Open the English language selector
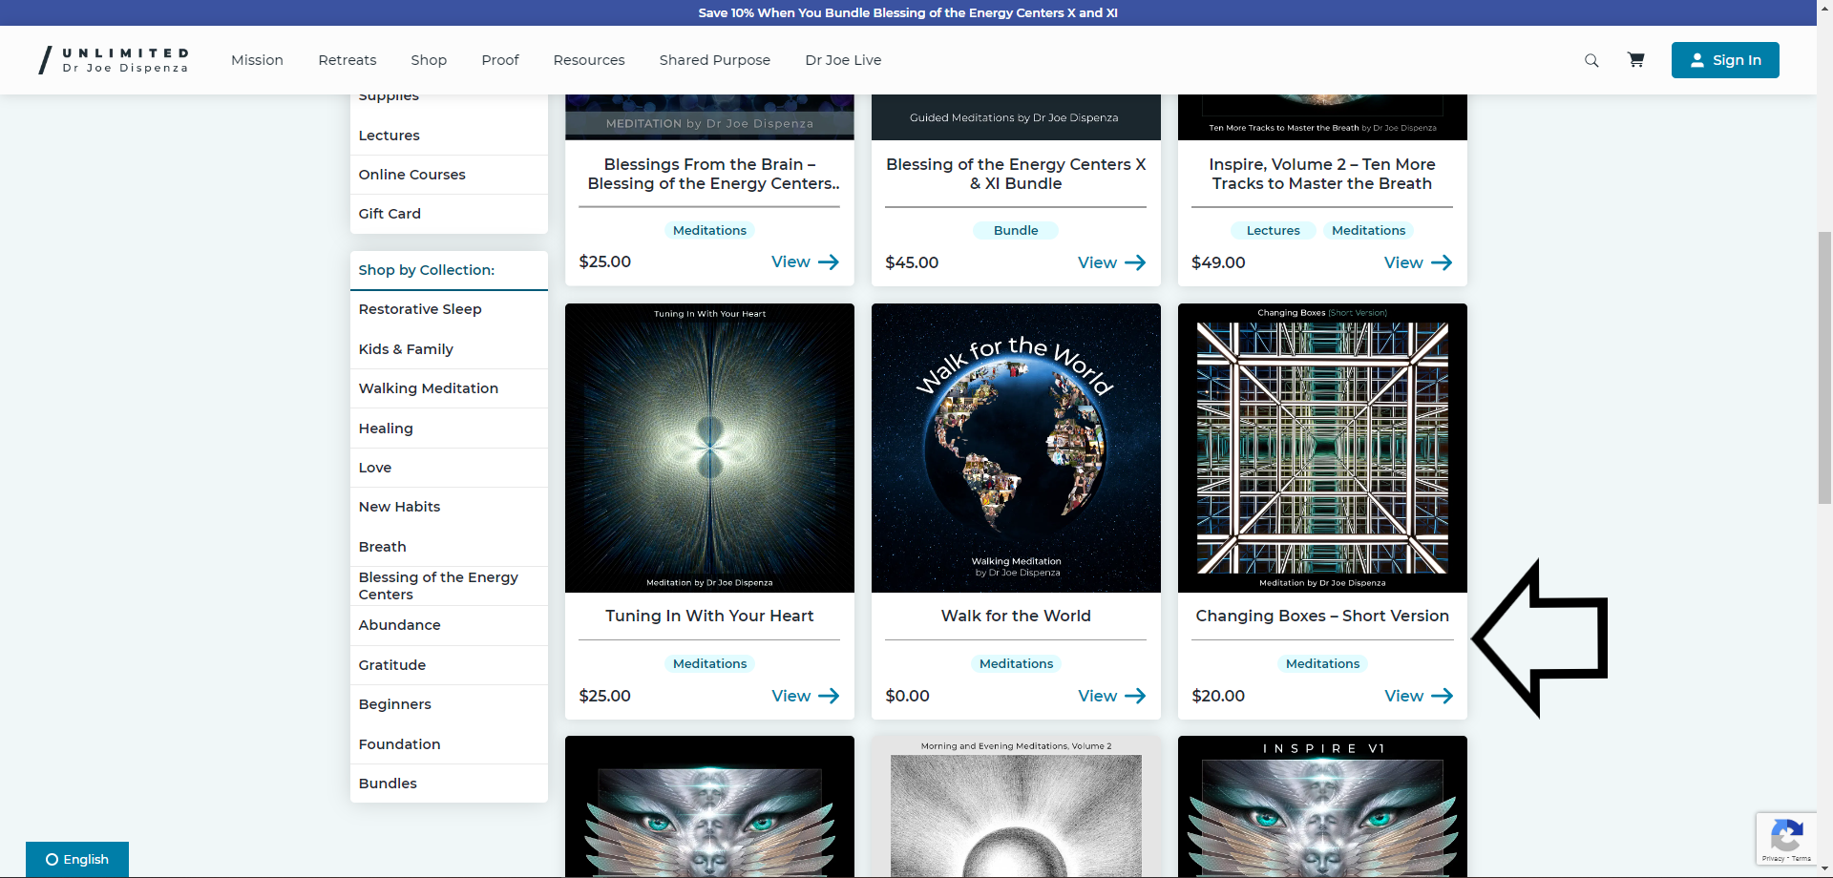The image size is (1833, 878). click(77, 859)
